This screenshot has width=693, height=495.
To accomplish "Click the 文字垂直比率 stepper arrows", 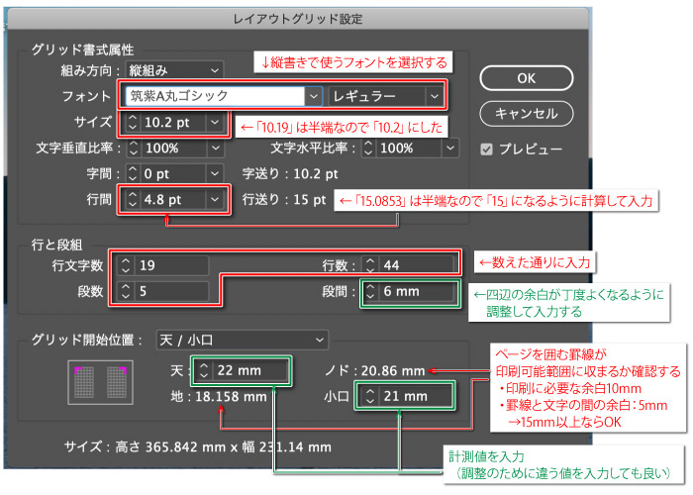I will coord(135,148).
